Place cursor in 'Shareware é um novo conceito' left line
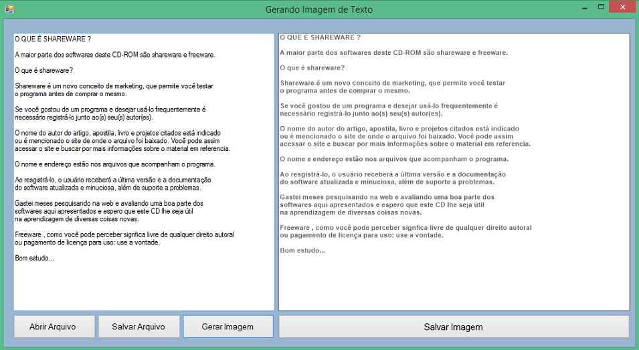 pyautogui.click(x=114, y=86)
